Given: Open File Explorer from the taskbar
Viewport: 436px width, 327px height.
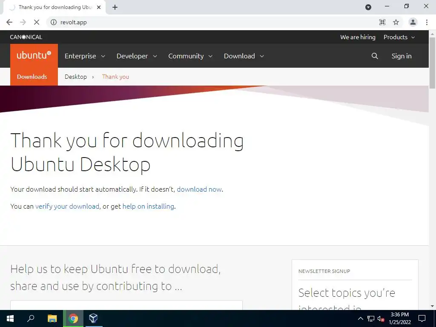Looking at the screenshot, I should tap(52, 318).
